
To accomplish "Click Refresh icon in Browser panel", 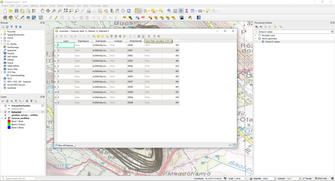I will 7,27.
